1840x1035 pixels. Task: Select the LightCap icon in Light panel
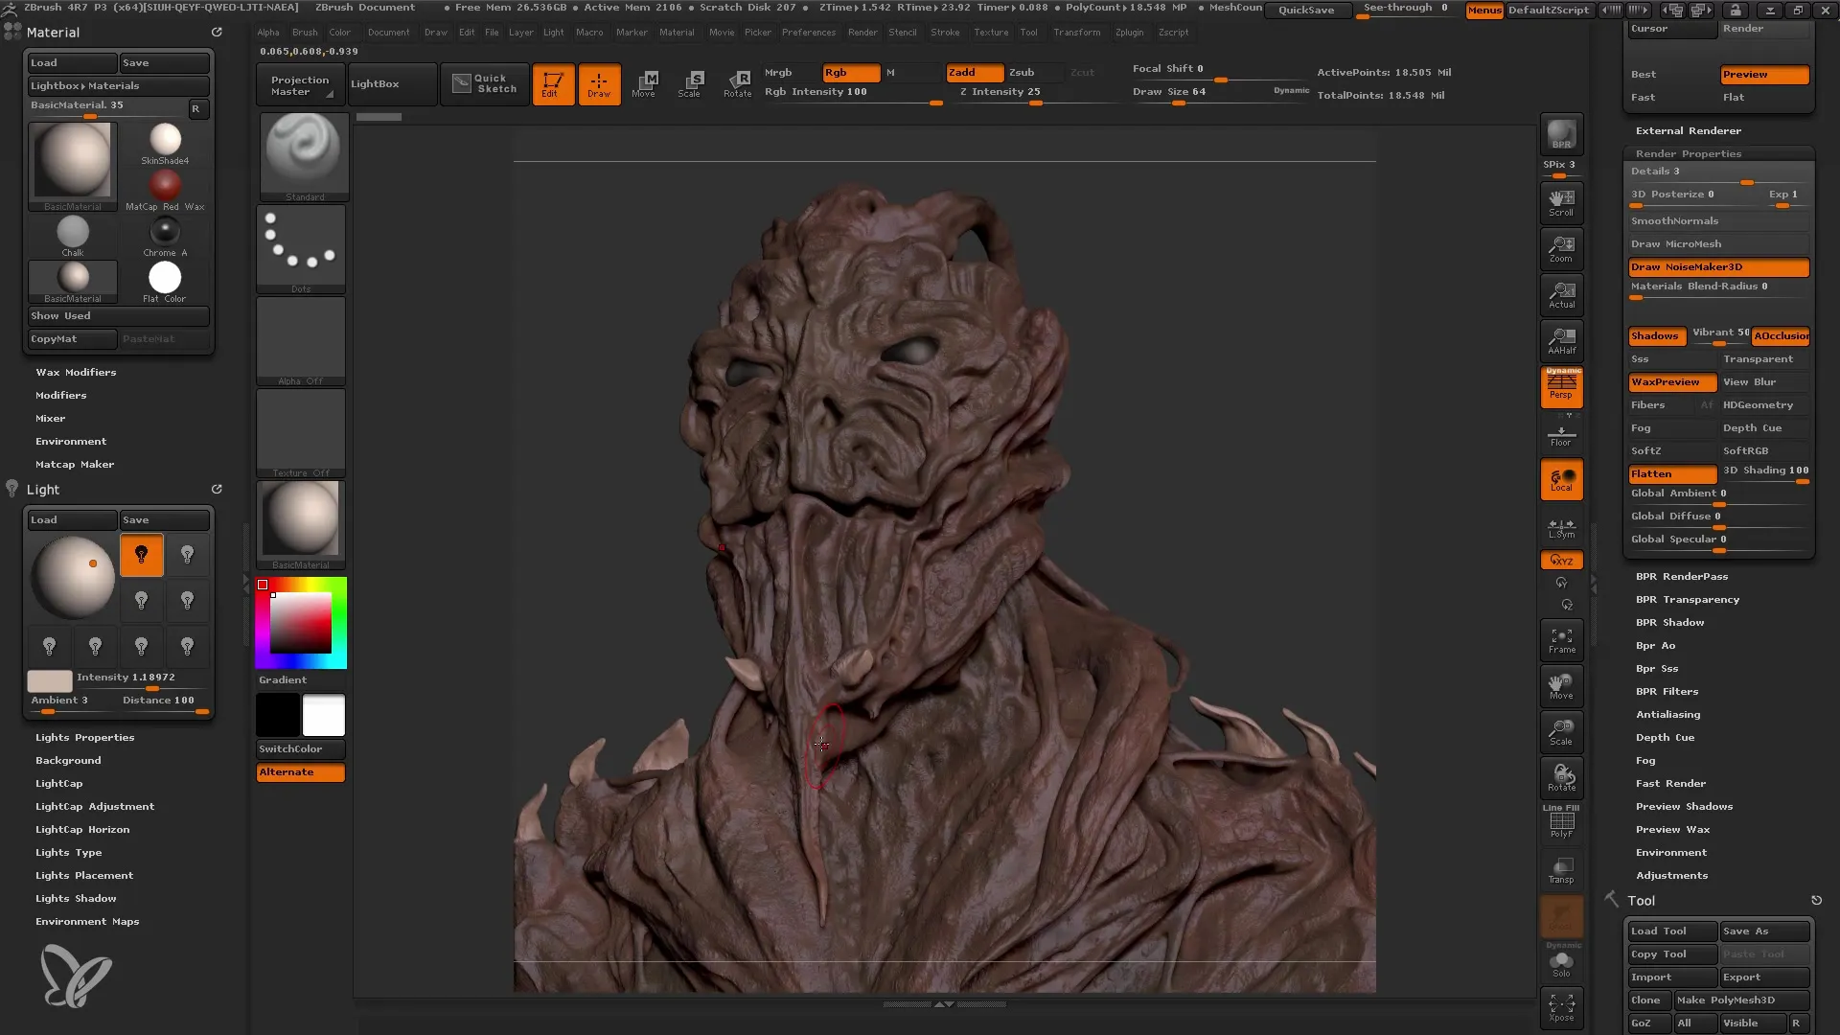[x=59, y=782]
